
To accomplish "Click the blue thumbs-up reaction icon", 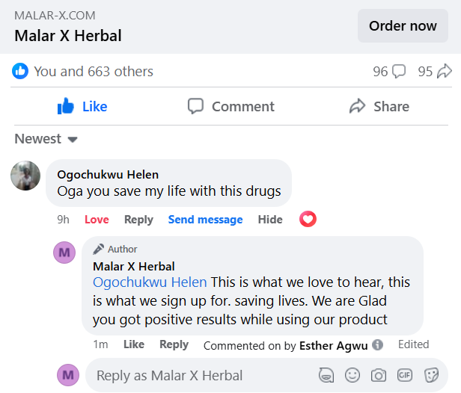I will [x=20, y=72].
